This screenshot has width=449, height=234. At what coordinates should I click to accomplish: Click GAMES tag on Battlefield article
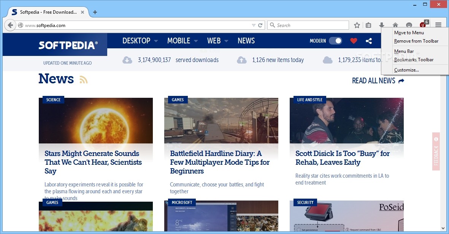point(178,100)
